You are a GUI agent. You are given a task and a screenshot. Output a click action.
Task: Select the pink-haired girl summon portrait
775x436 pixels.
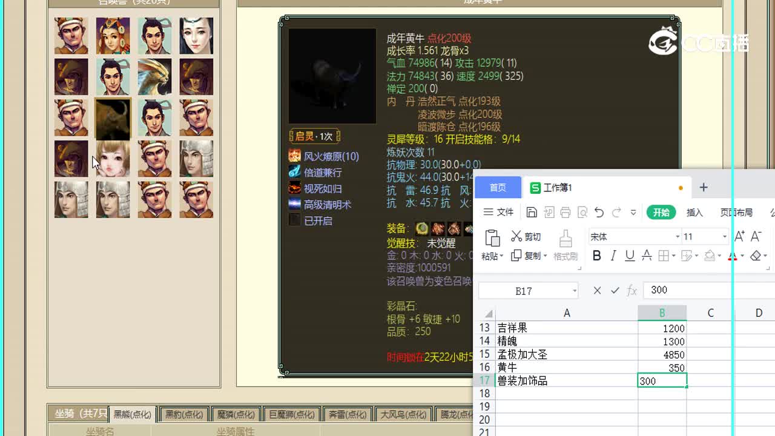113,159
